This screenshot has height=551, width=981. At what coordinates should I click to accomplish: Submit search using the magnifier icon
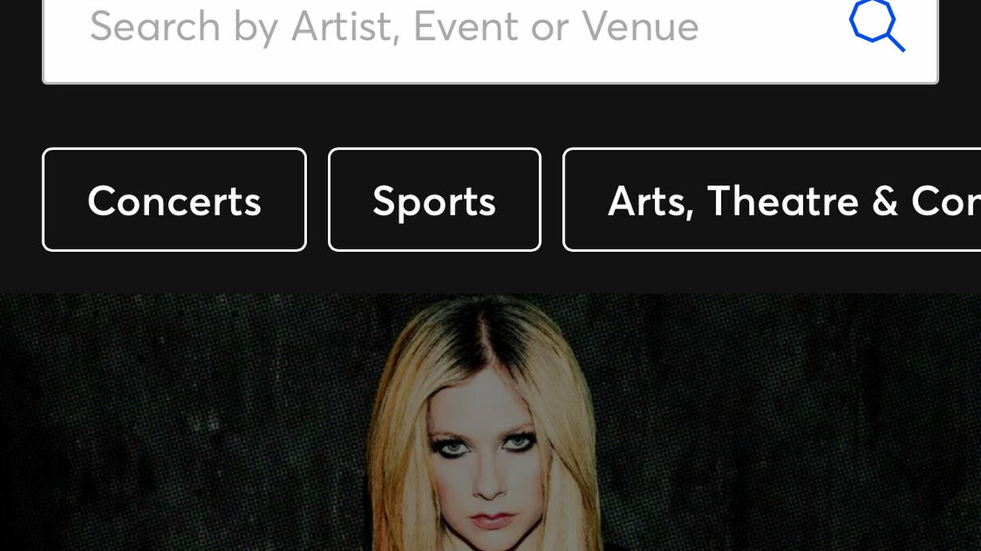877,26
